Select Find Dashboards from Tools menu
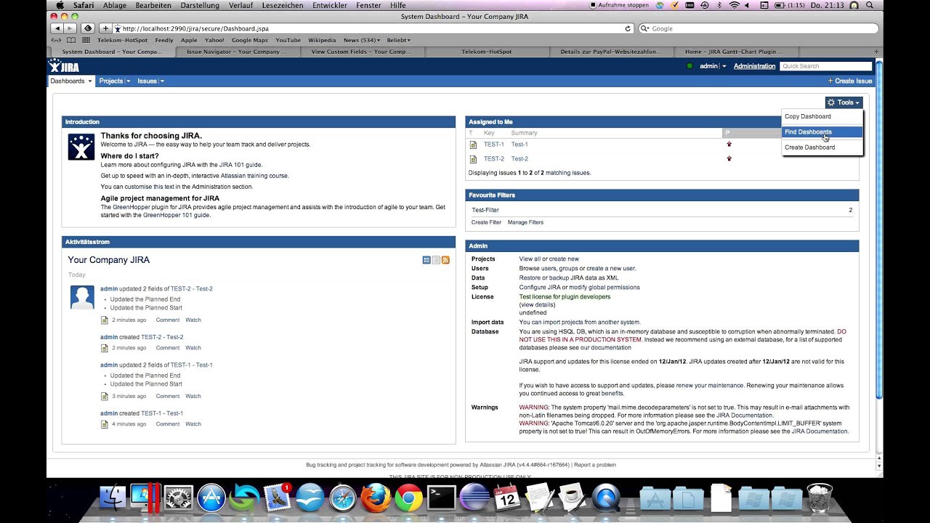The width and height of the screenshot is (930, 523). point(822,132)
